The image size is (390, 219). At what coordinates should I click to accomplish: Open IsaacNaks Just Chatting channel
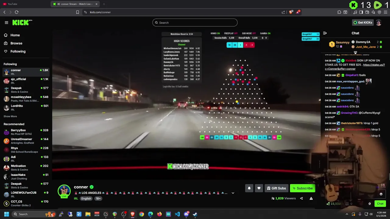pyautogui.click(x=26, y=176)
